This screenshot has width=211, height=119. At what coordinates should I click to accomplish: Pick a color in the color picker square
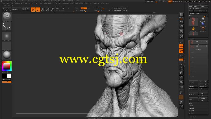pyautogui.click(x=7, y=66)
